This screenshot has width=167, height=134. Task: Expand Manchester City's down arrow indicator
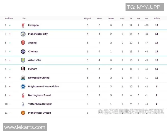click(10, 34)
